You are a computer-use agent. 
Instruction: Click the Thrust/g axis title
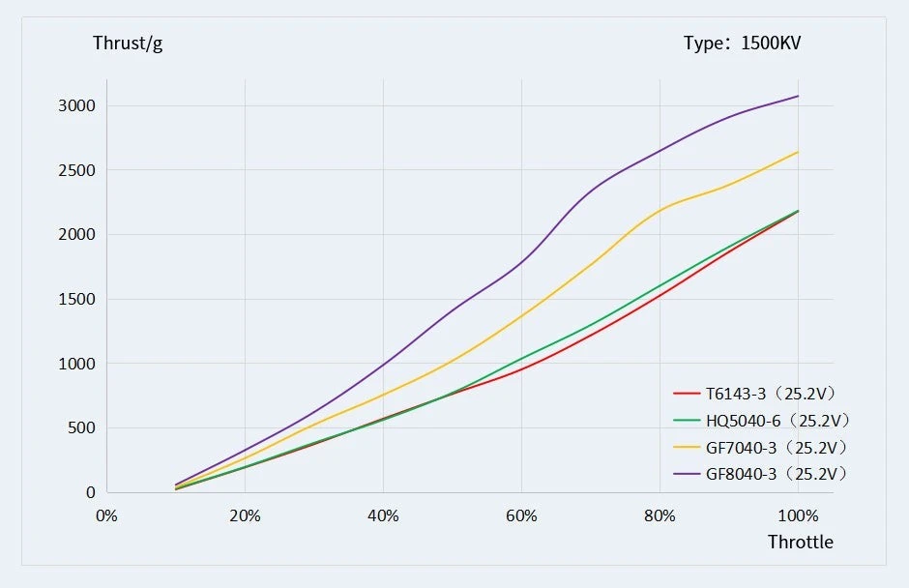(128, 44)
